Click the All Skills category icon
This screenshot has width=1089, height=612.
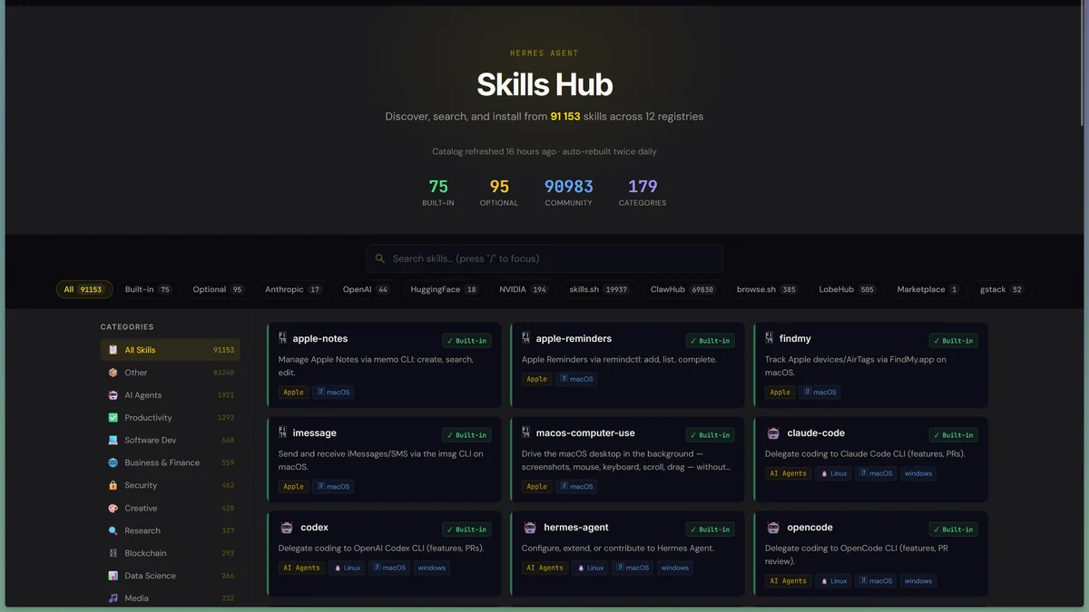[x=113, y=350]
